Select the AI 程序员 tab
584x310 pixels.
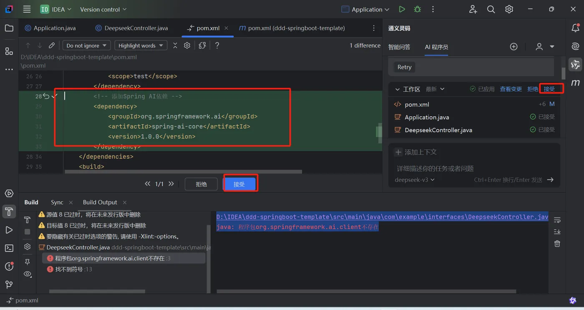[x=436, y=47]
